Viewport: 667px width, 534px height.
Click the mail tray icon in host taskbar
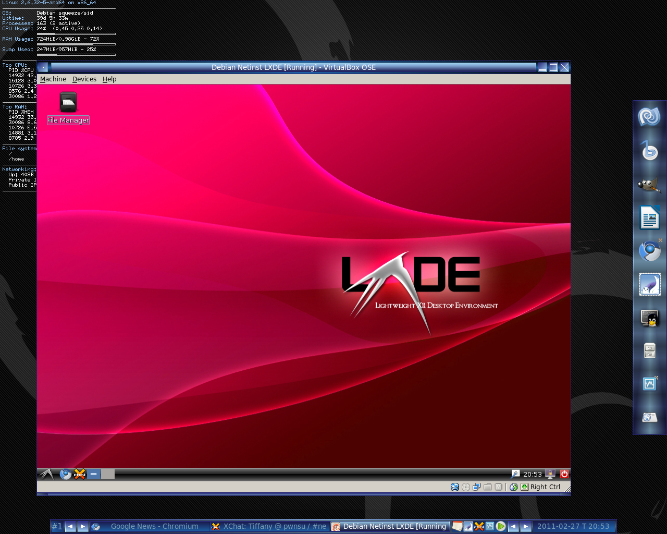[468, 526]
